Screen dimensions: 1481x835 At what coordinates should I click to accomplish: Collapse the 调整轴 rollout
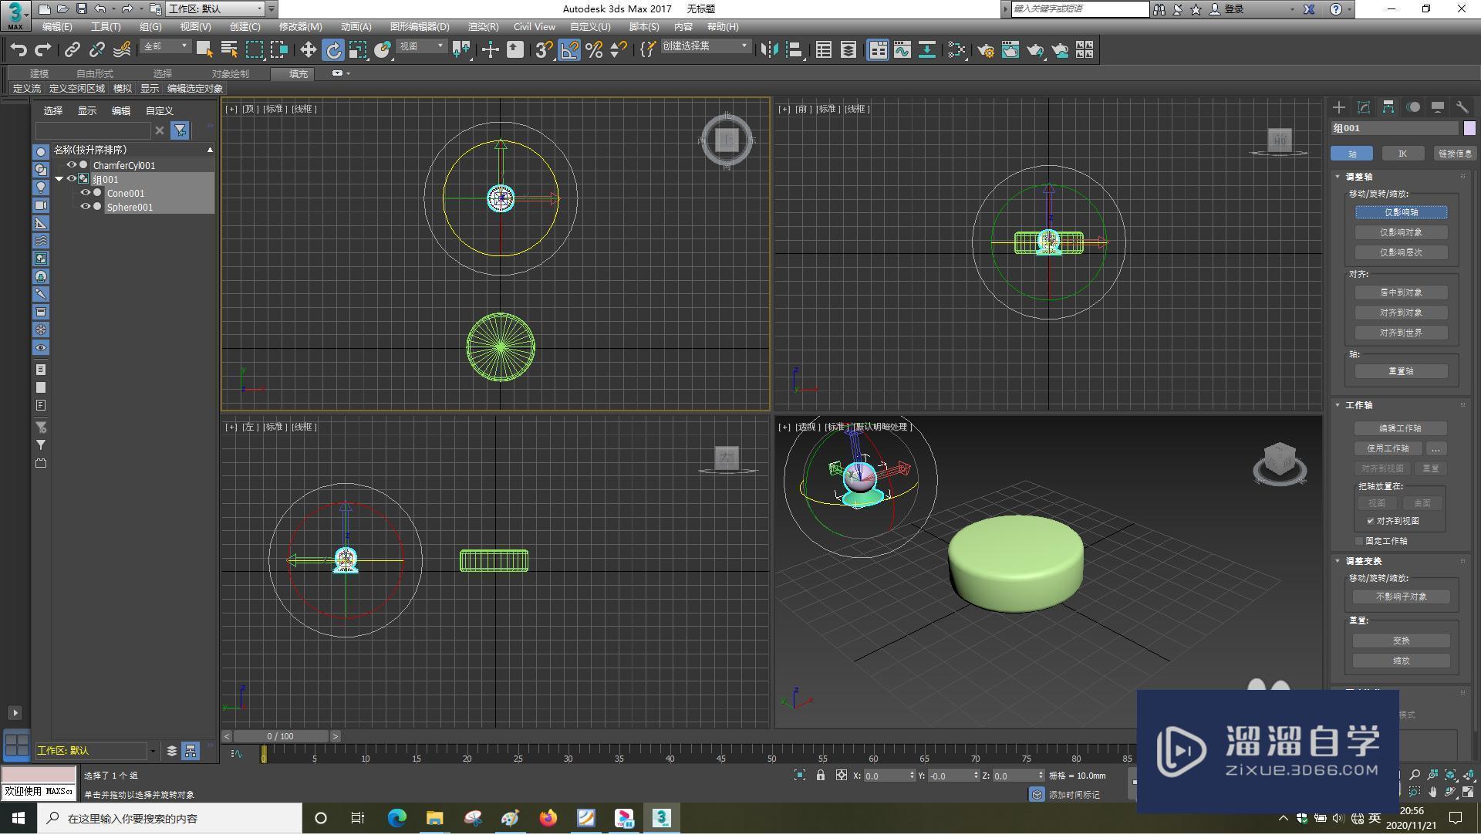(x=1338, y=177)
